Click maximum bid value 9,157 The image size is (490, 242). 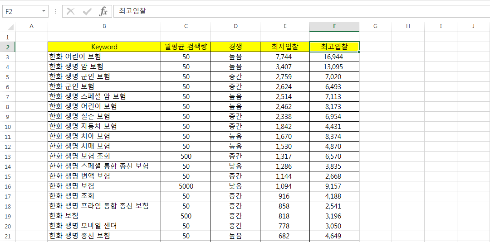pos(334,186)
